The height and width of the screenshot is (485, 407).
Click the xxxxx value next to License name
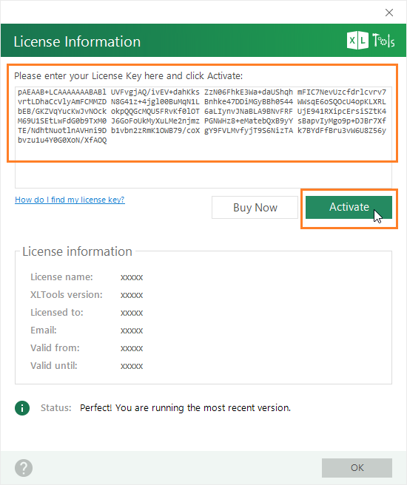click(x=132, y=277)
